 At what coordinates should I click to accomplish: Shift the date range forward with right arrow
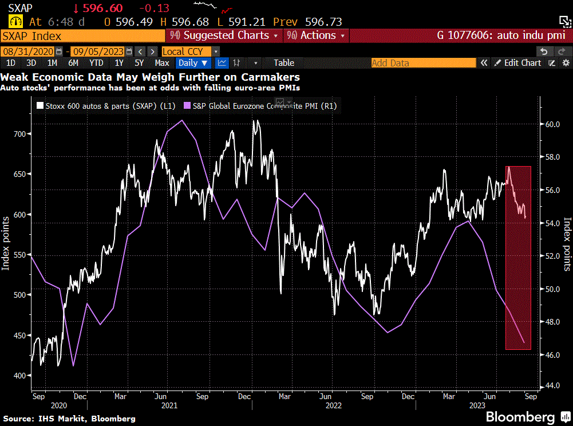tap(153, 52)
